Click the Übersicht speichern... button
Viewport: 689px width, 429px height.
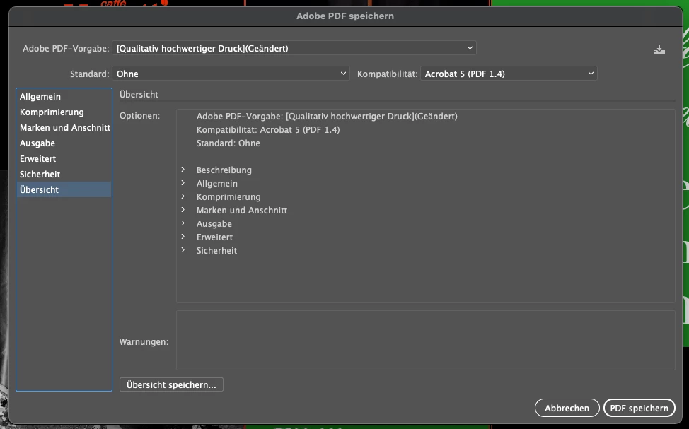point(171,384)
